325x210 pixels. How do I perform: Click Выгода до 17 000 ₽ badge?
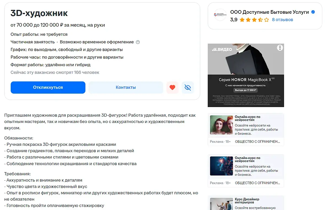[x=246, y=90]
